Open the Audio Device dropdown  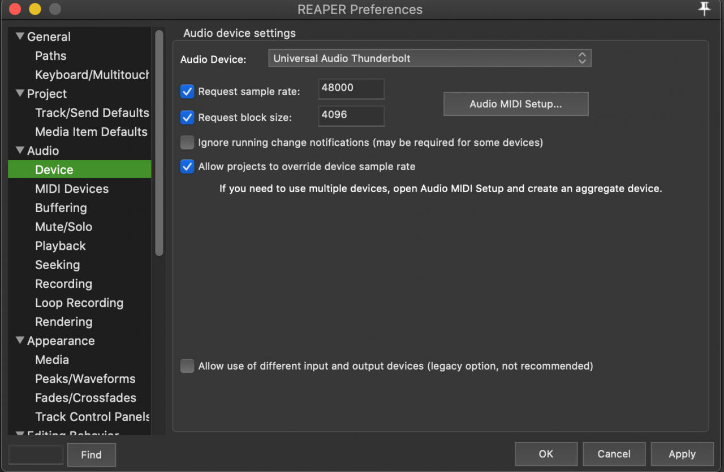(x=430, y=58)
